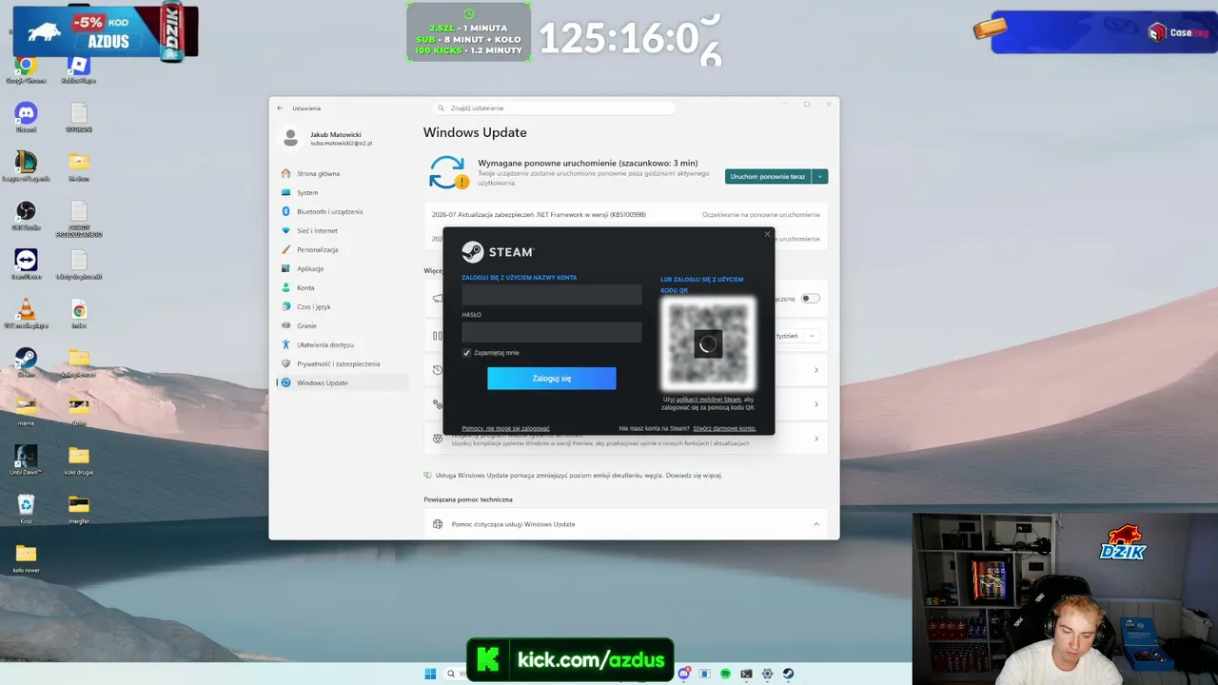1218x685 pixels.
Task: Select the index Chrome file on desktop
Action: pos(79,313)
